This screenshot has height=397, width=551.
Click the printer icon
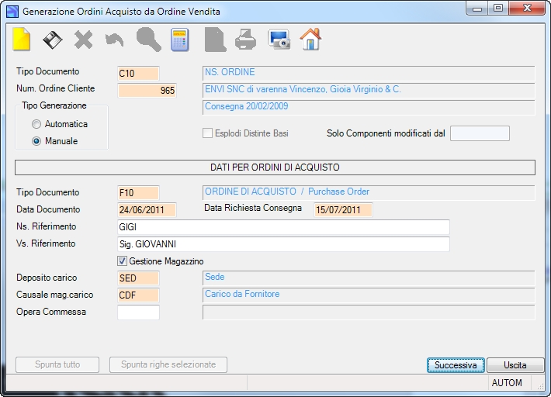[x=245, y=40]
